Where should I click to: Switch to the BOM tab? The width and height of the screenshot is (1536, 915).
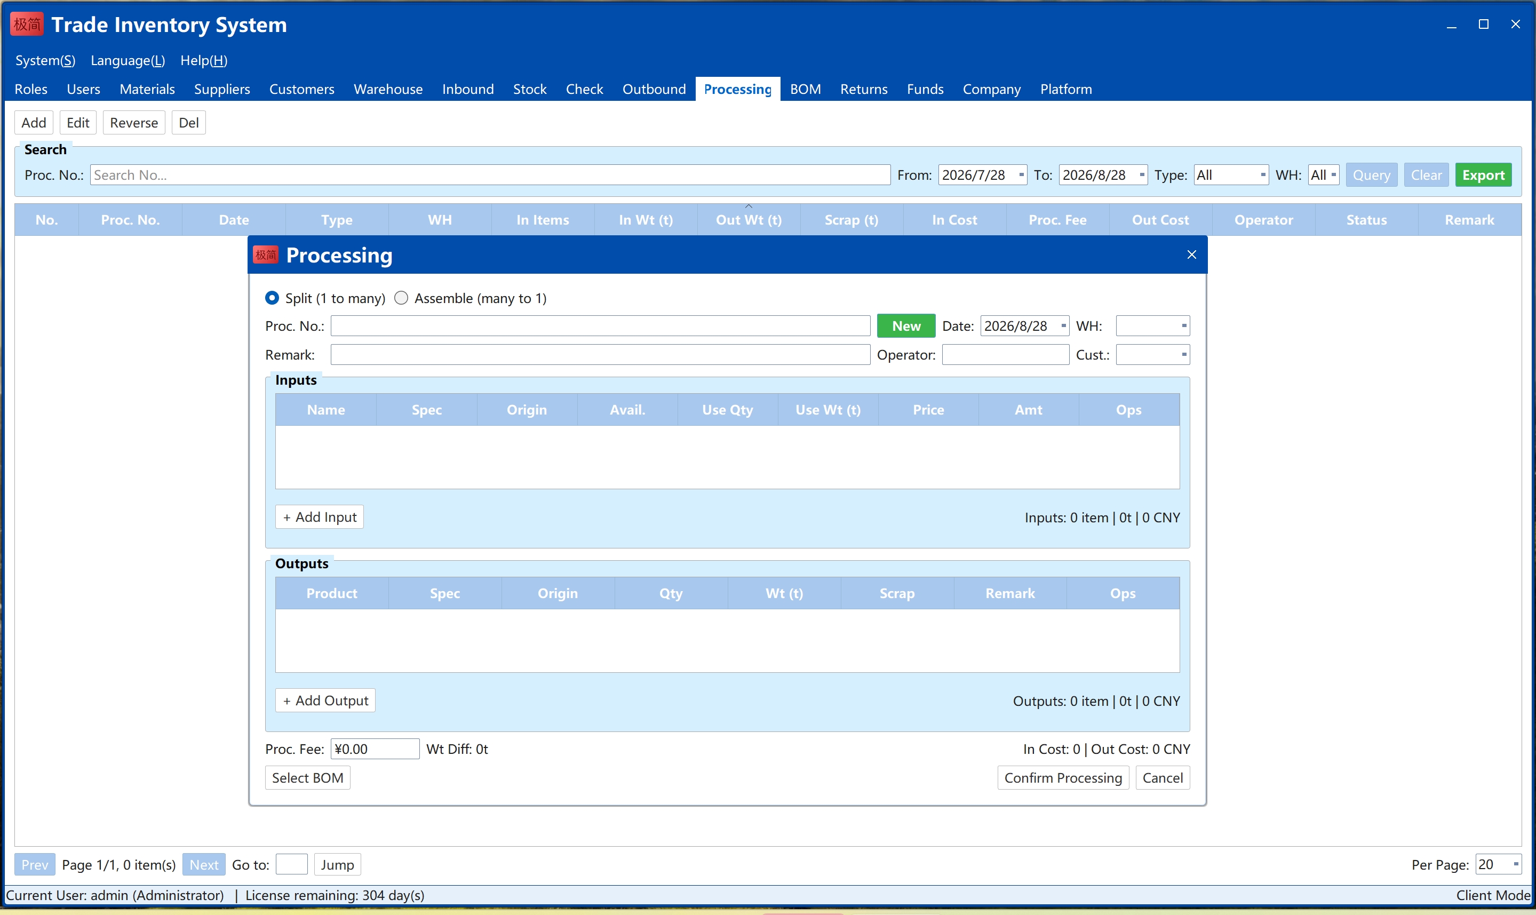805,89
